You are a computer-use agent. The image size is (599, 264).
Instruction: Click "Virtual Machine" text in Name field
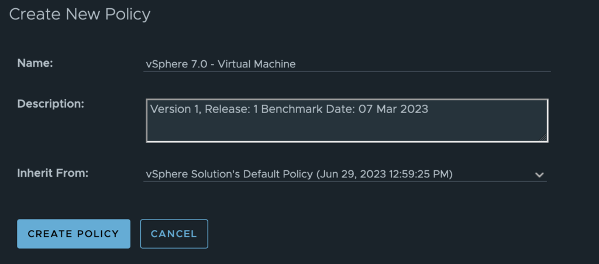click(x=257, y=64)
